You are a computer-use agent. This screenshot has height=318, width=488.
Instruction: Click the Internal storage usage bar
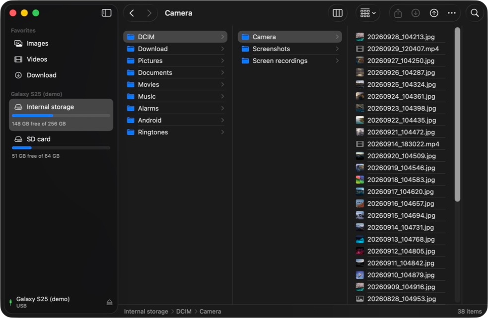61,116
